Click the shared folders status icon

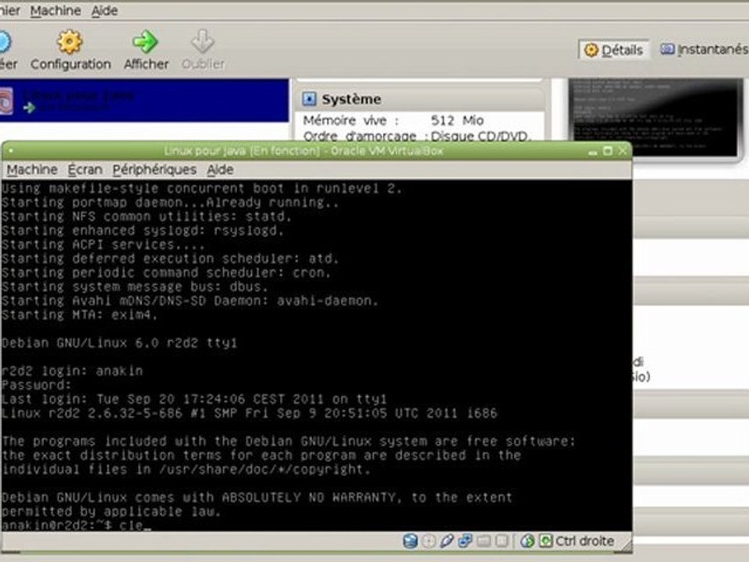coord(484,541)
